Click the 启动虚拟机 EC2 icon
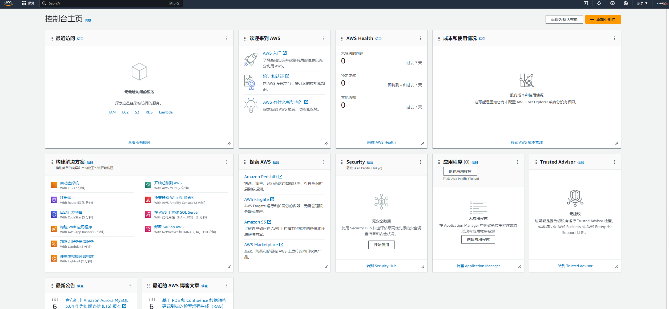The width and height of the screenshot is (669, 309). (x=54, y=185)
